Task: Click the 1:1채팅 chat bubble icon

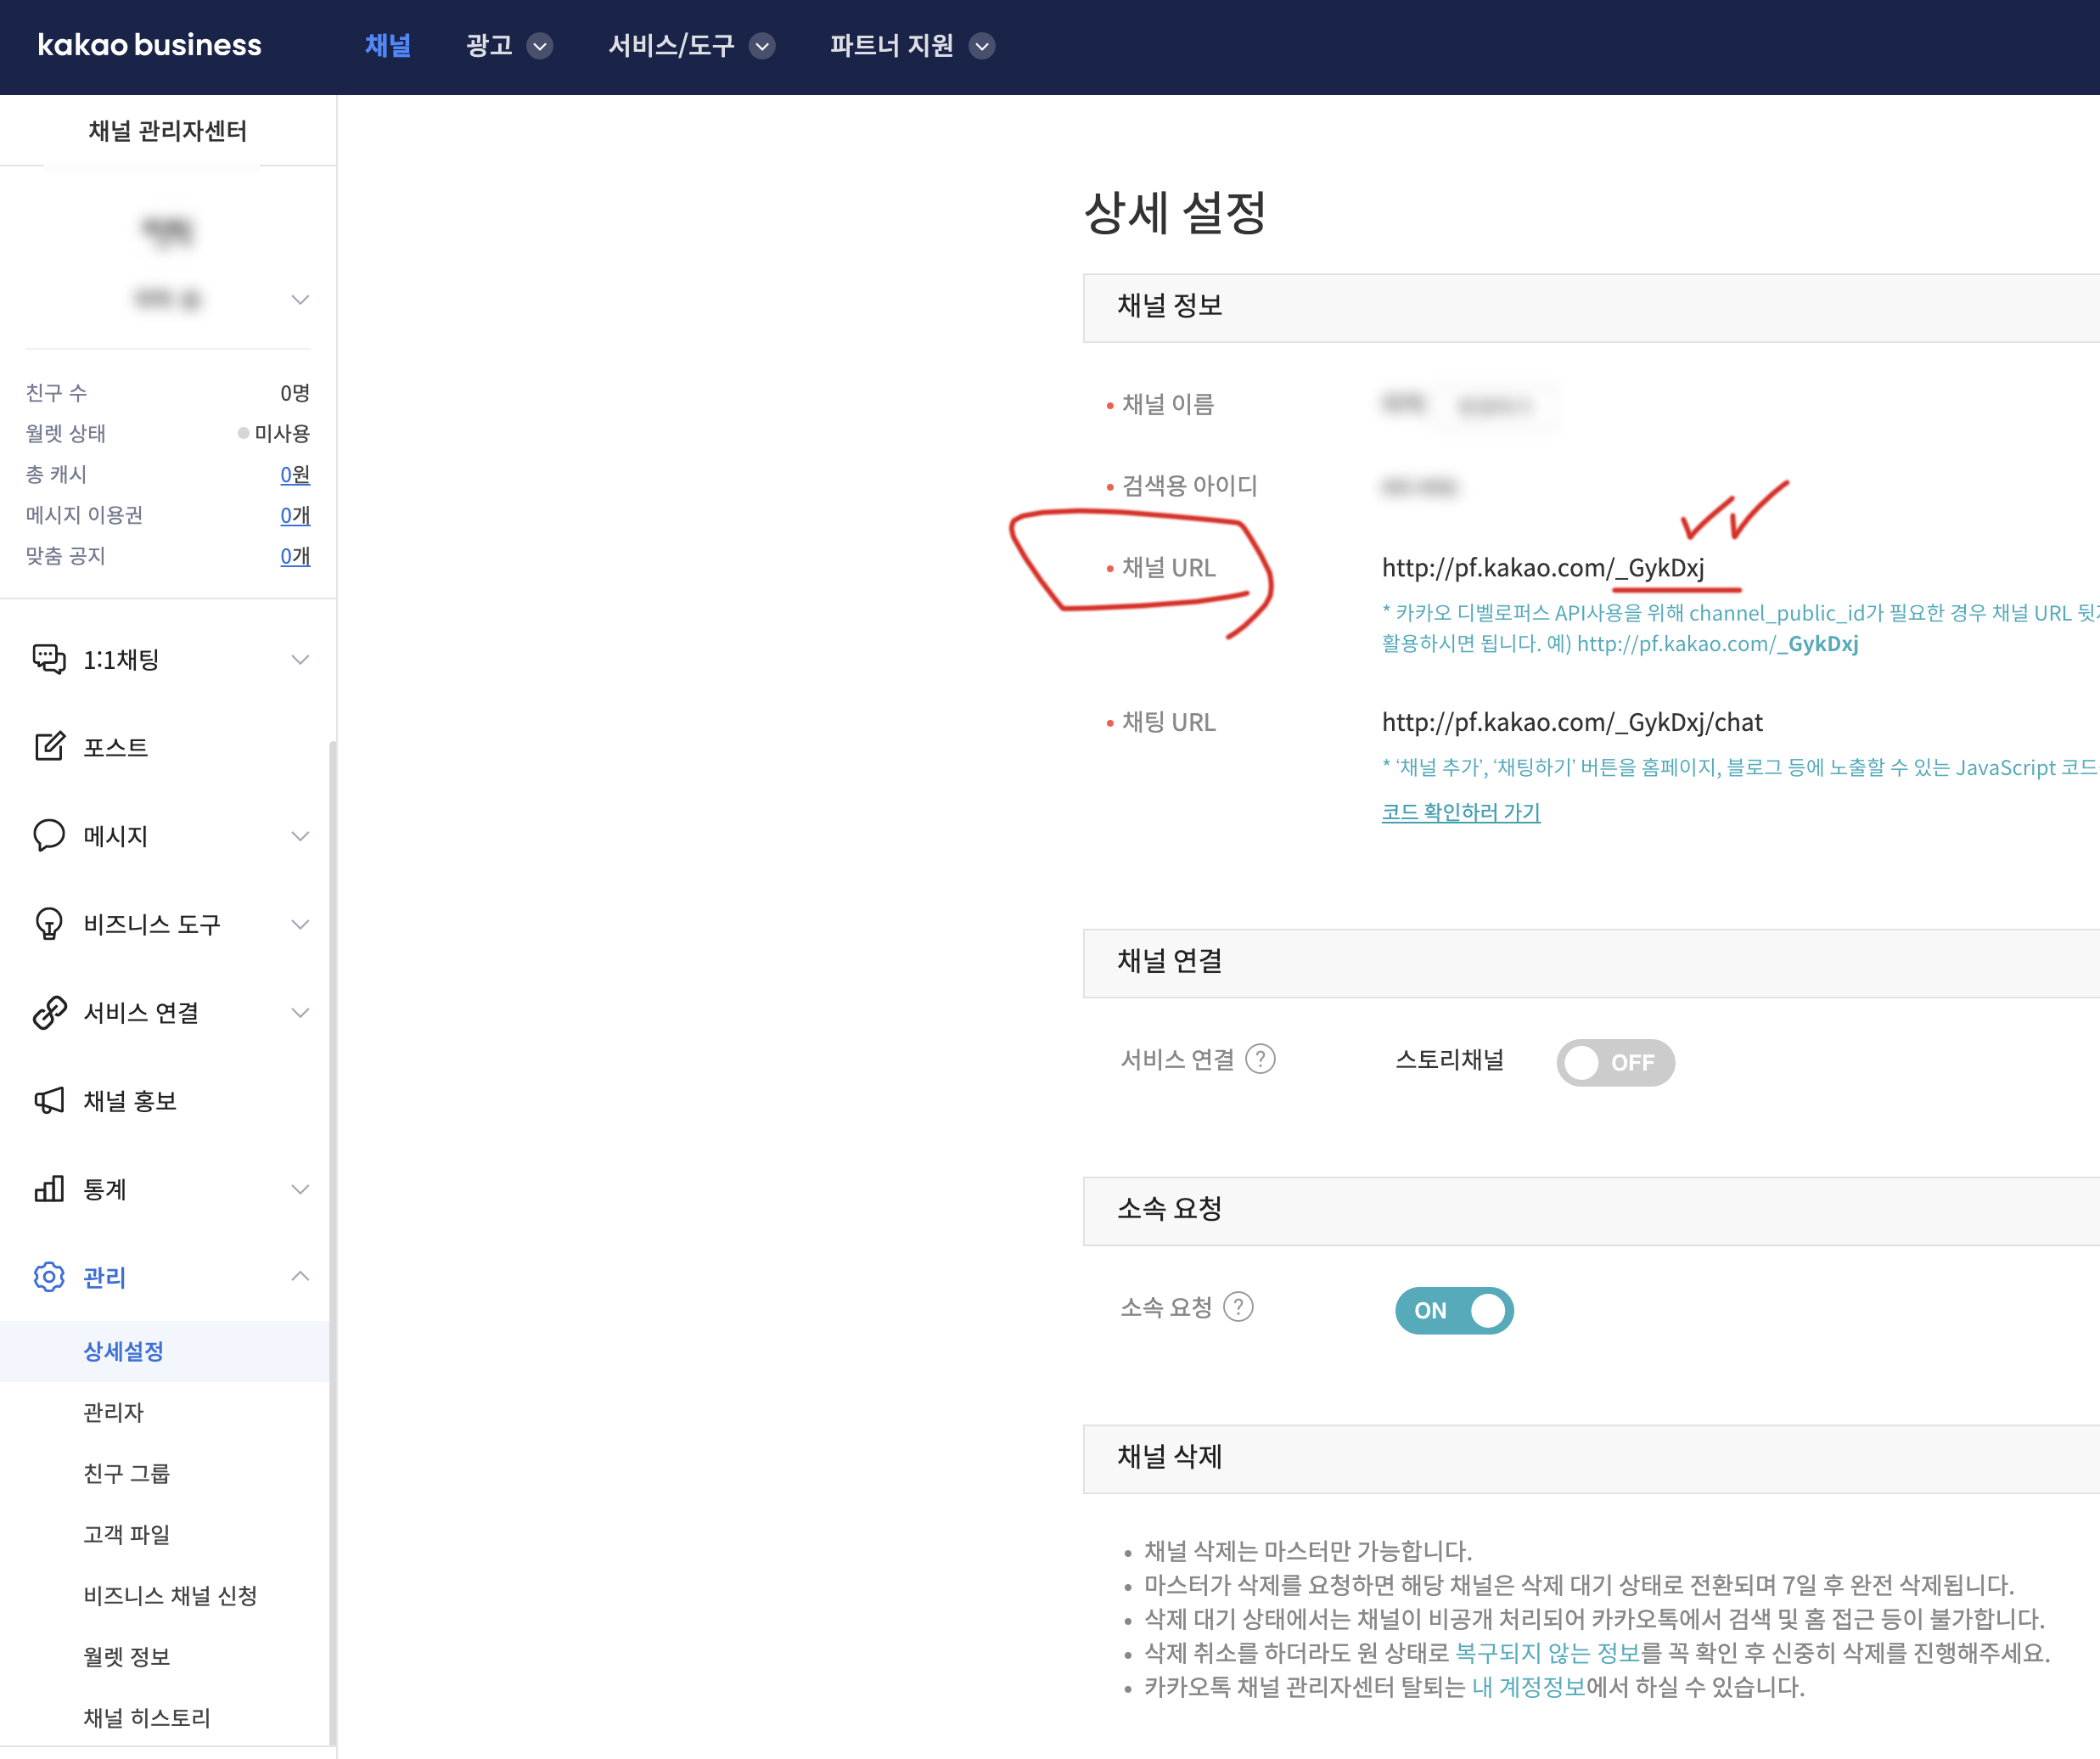Action: point(49,659)
